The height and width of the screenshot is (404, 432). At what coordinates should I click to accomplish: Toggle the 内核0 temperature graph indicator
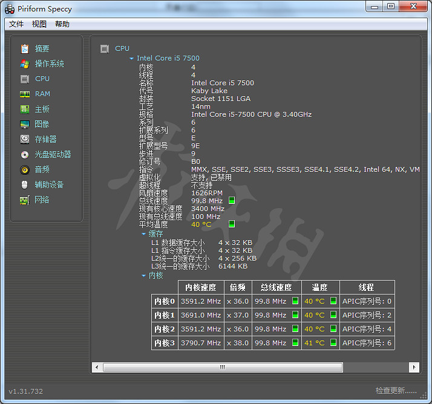[x=333, y=301]
